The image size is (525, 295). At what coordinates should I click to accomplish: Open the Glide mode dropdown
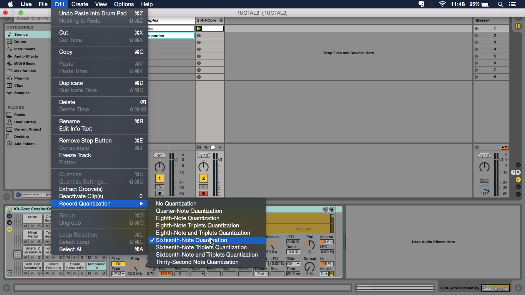tap(293, 264)
